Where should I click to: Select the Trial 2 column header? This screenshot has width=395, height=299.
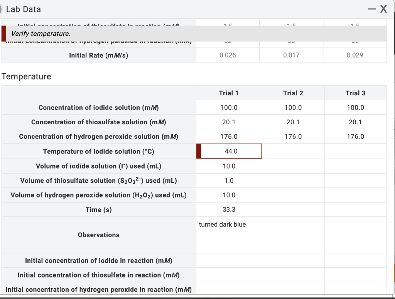(x=293, y=93)
